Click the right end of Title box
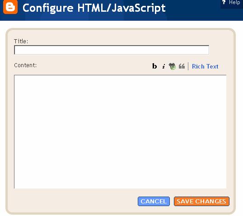Image resolution: width=243 pixels, height=216 pixels. click(206, 50)
